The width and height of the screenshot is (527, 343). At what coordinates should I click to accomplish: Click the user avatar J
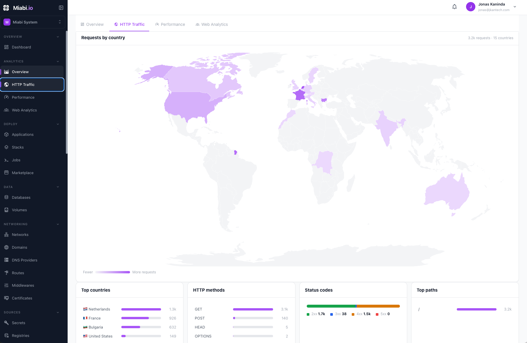coord(470,7)
